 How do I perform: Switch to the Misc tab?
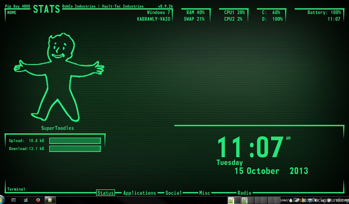click(x=204, y=193)
